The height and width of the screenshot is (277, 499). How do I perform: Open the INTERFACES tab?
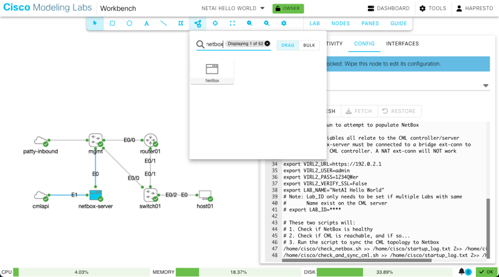click(x=402, y=44)
